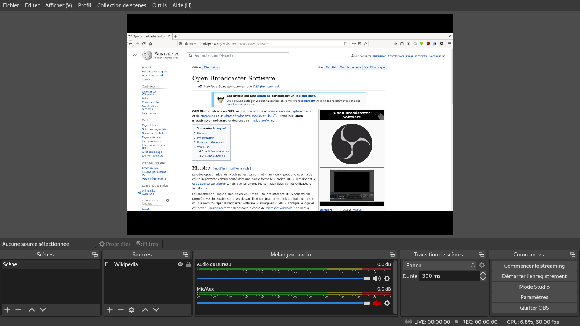Click Commencer le streaming button
The width and height of the screenshot is (580, 326).
point(534,266)
